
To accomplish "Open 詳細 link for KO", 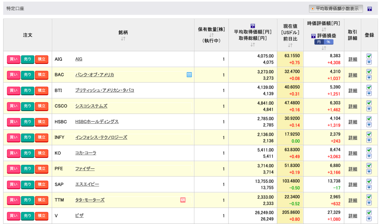I will 353,153.
